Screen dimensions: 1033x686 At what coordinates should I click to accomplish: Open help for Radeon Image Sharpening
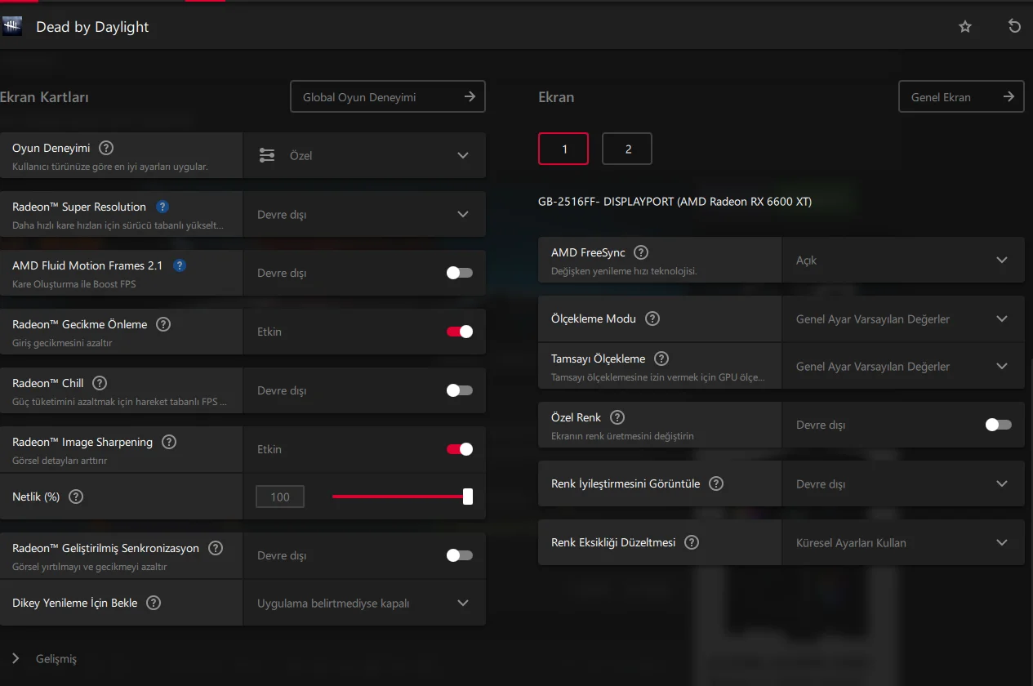[x=169, y=443]
